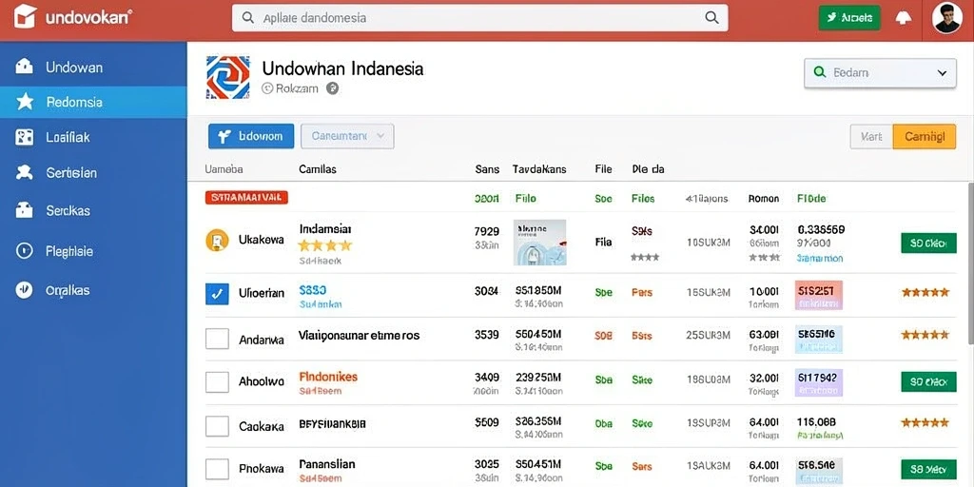Click the blue bdowom button
This screenshot has height=487, width=974.
pyautogui.click(x=251, y=136)
